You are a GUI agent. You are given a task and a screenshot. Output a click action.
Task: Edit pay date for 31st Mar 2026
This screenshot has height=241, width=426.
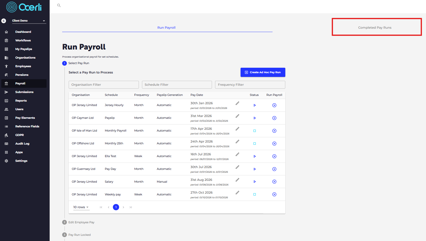237,116
